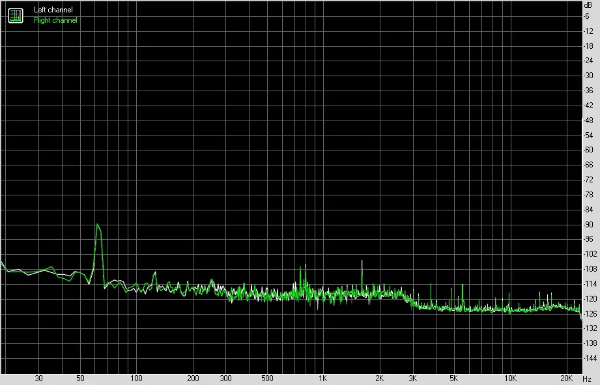Screen dimensions: 600x385
Task: Click the 1K frequency label
Action: (323, 378)
